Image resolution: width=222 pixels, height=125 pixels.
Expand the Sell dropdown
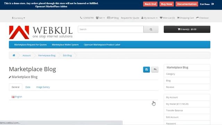point(100,18)
